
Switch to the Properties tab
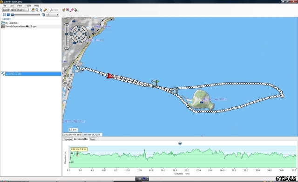pyautogui.click(x=68, y=139)
